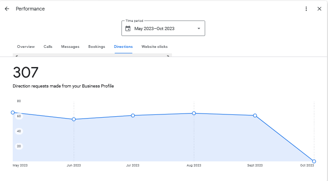Click the Performance title text

pyautogui.click(x=30, y=9)
